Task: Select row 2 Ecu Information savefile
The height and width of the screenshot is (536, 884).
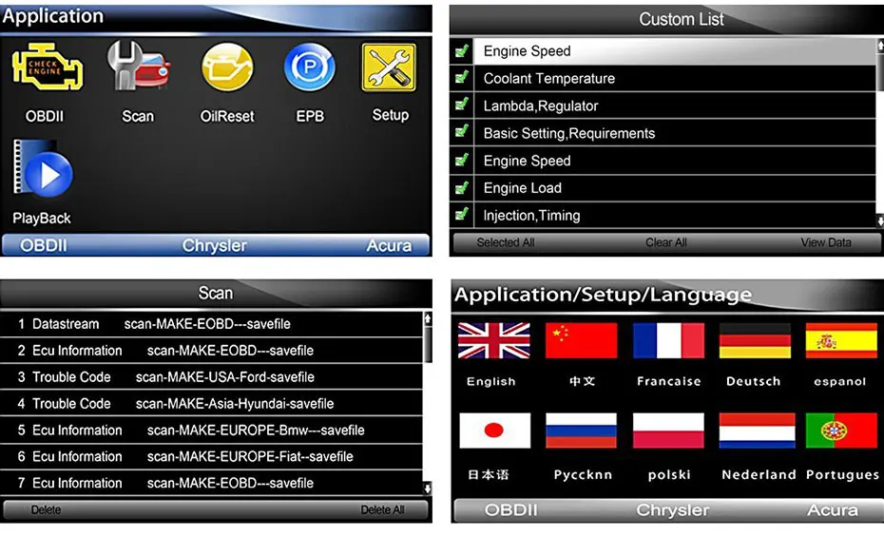Action: point(211,351)
